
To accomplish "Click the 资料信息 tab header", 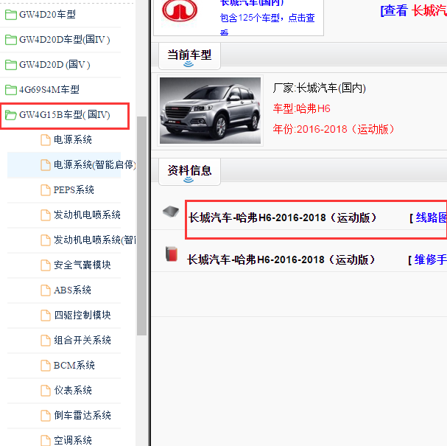I will tap(189, 171).
